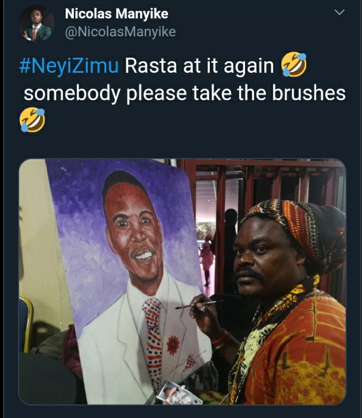Click the display name Nicolas Manyike
This screenshot has width=362, height=418.
coord(116,14)
